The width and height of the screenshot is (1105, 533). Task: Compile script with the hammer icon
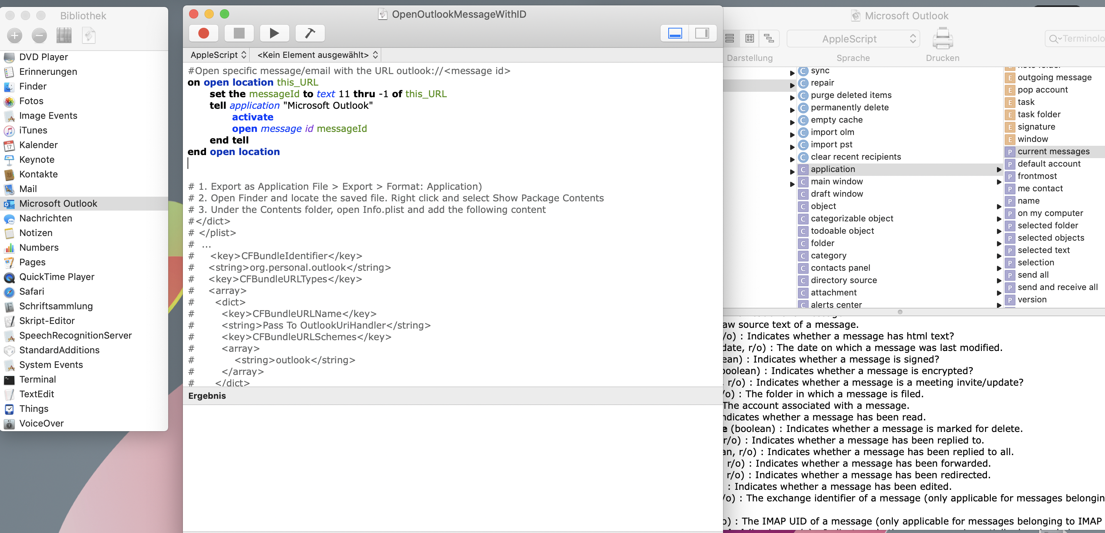point(310,33)
